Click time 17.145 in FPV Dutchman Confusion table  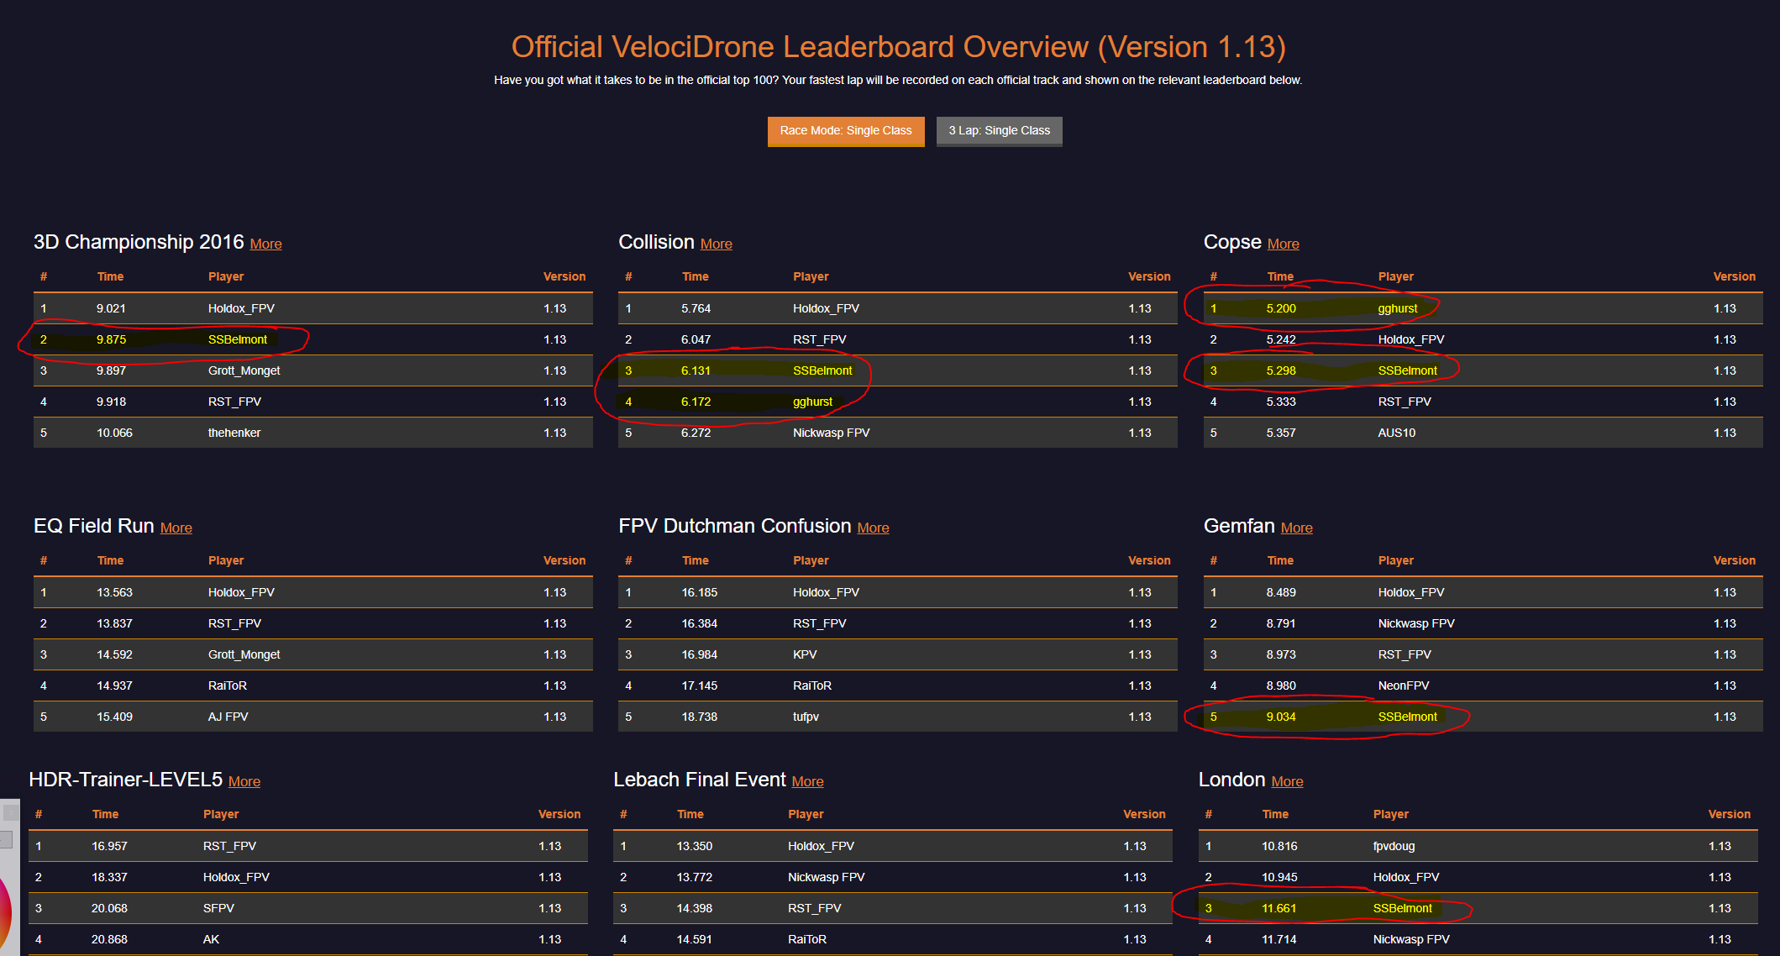click(x=700, y=685)
